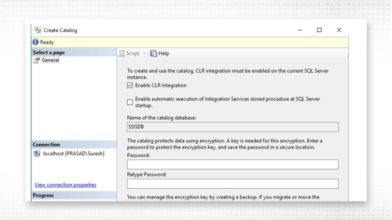This screenshot has width=392, height=220.
Task: Click the 'Retype Password:' label
Action: pyautogui.click(x=147, y=175)
